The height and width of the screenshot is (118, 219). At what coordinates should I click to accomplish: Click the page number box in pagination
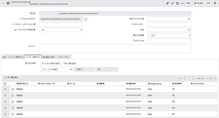191,78
